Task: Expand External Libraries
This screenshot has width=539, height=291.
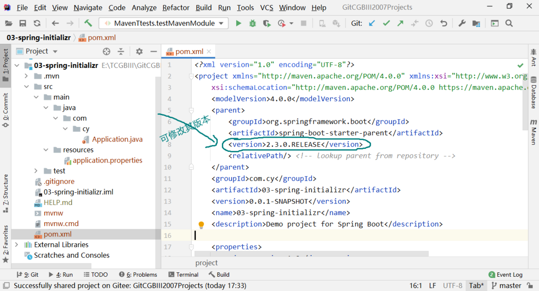Action: pyautogui.click(x=17, y=245)
